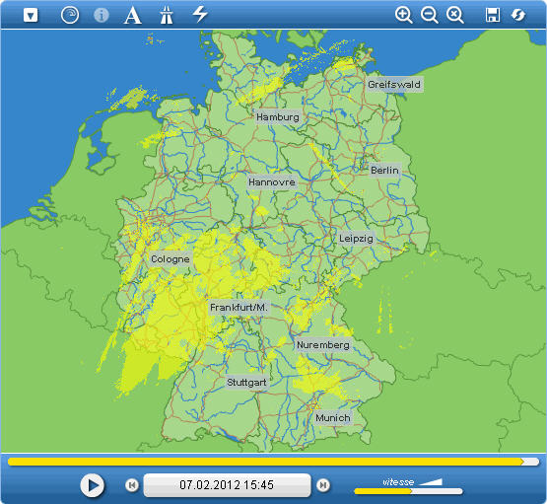Toggle the motorway roads overlay icon

167,16
